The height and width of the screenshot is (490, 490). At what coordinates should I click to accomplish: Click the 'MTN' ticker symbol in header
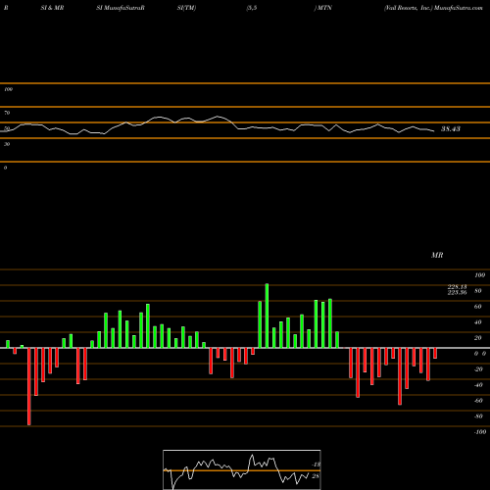[x=324, y=8]
